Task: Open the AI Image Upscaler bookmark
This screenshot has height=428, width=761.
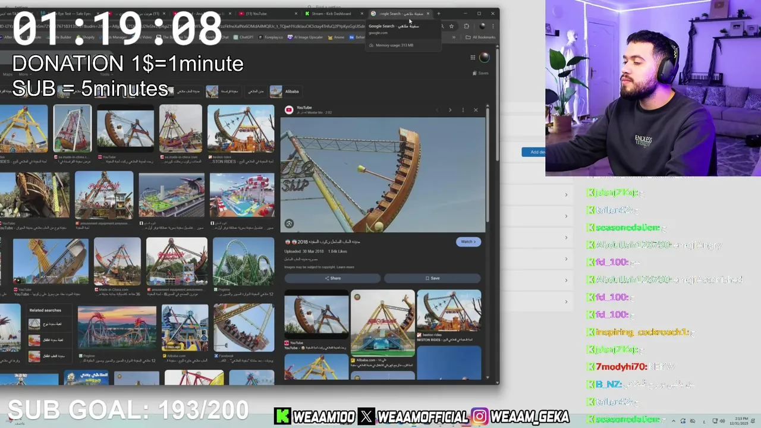Action: point(305,37)
